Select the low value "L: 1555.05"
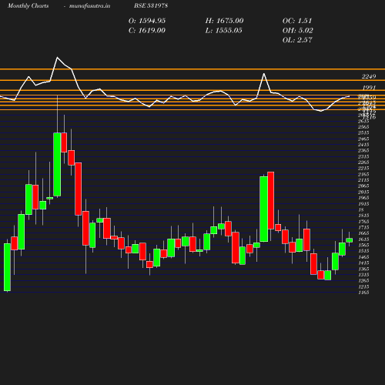Screen dimensions: 385x385 (x=224, y=31)
